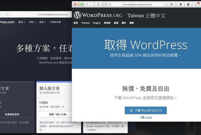Image resolution: width=201 pixels, height=135 pixels.
Task: Click the 取得 WordPress heading
Action: coord(146,45)
